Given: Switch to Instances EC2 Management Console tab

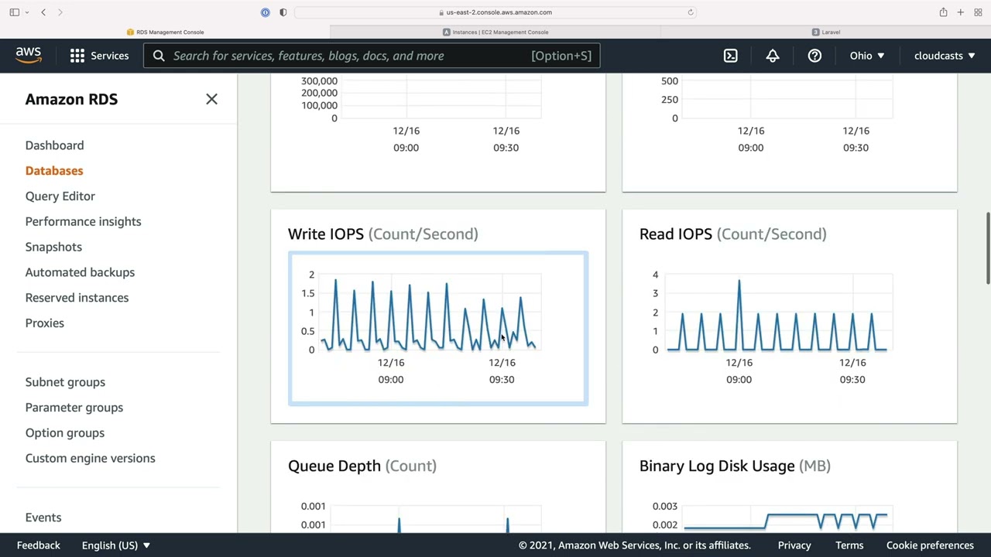Looking at the screenshot, I should tap(495, 32).
